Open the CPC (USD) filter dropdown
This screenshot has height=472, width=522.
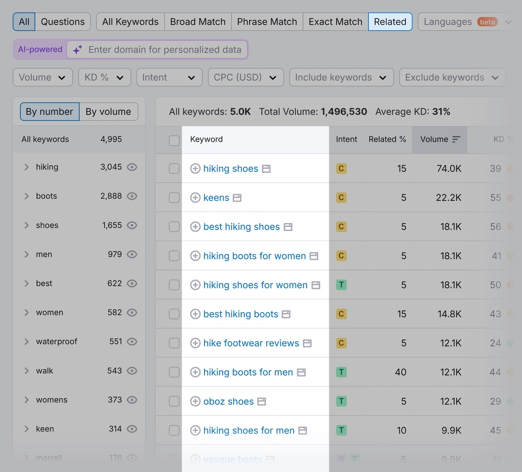246,77
